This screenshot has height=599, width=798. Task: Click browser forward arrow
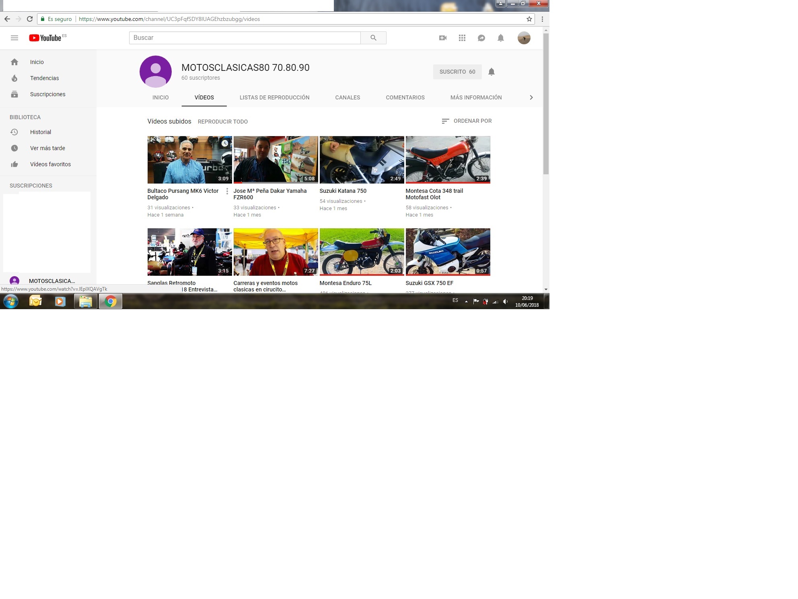point(19,19)
